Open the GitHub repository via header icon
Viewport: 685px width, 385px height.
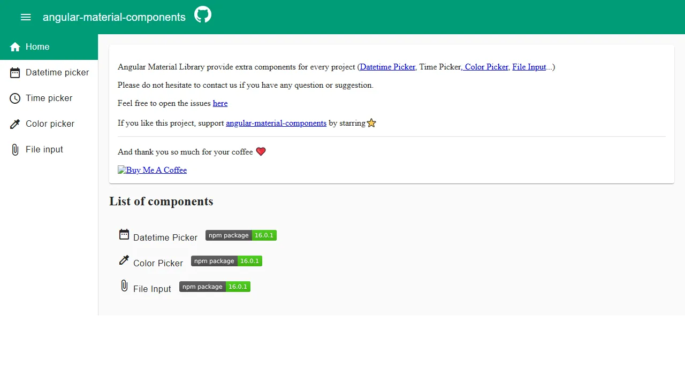pos(202,14)
